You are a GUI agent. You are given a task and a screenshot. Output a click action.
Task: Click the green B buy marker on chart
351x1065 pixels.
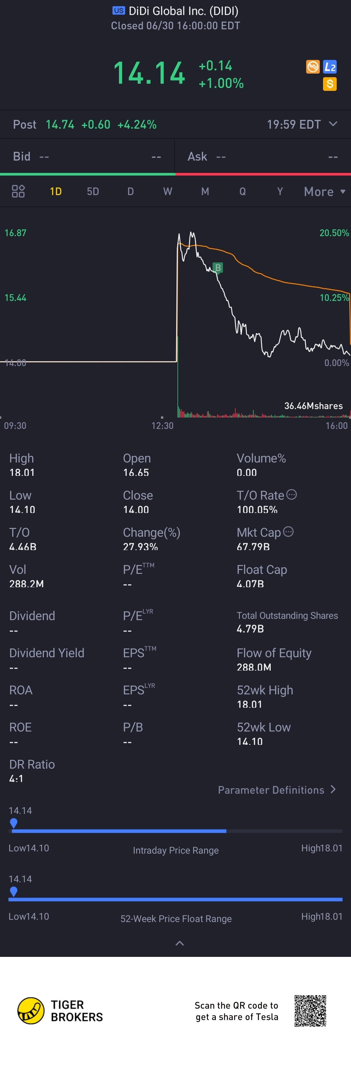click(218, 267)
